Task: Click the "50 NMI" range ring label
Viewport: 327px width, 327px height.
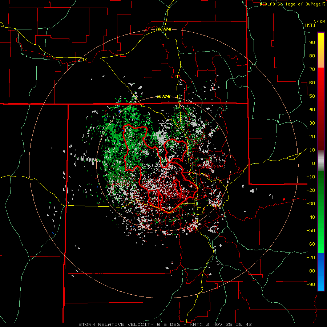Action: tap(163, 96)
